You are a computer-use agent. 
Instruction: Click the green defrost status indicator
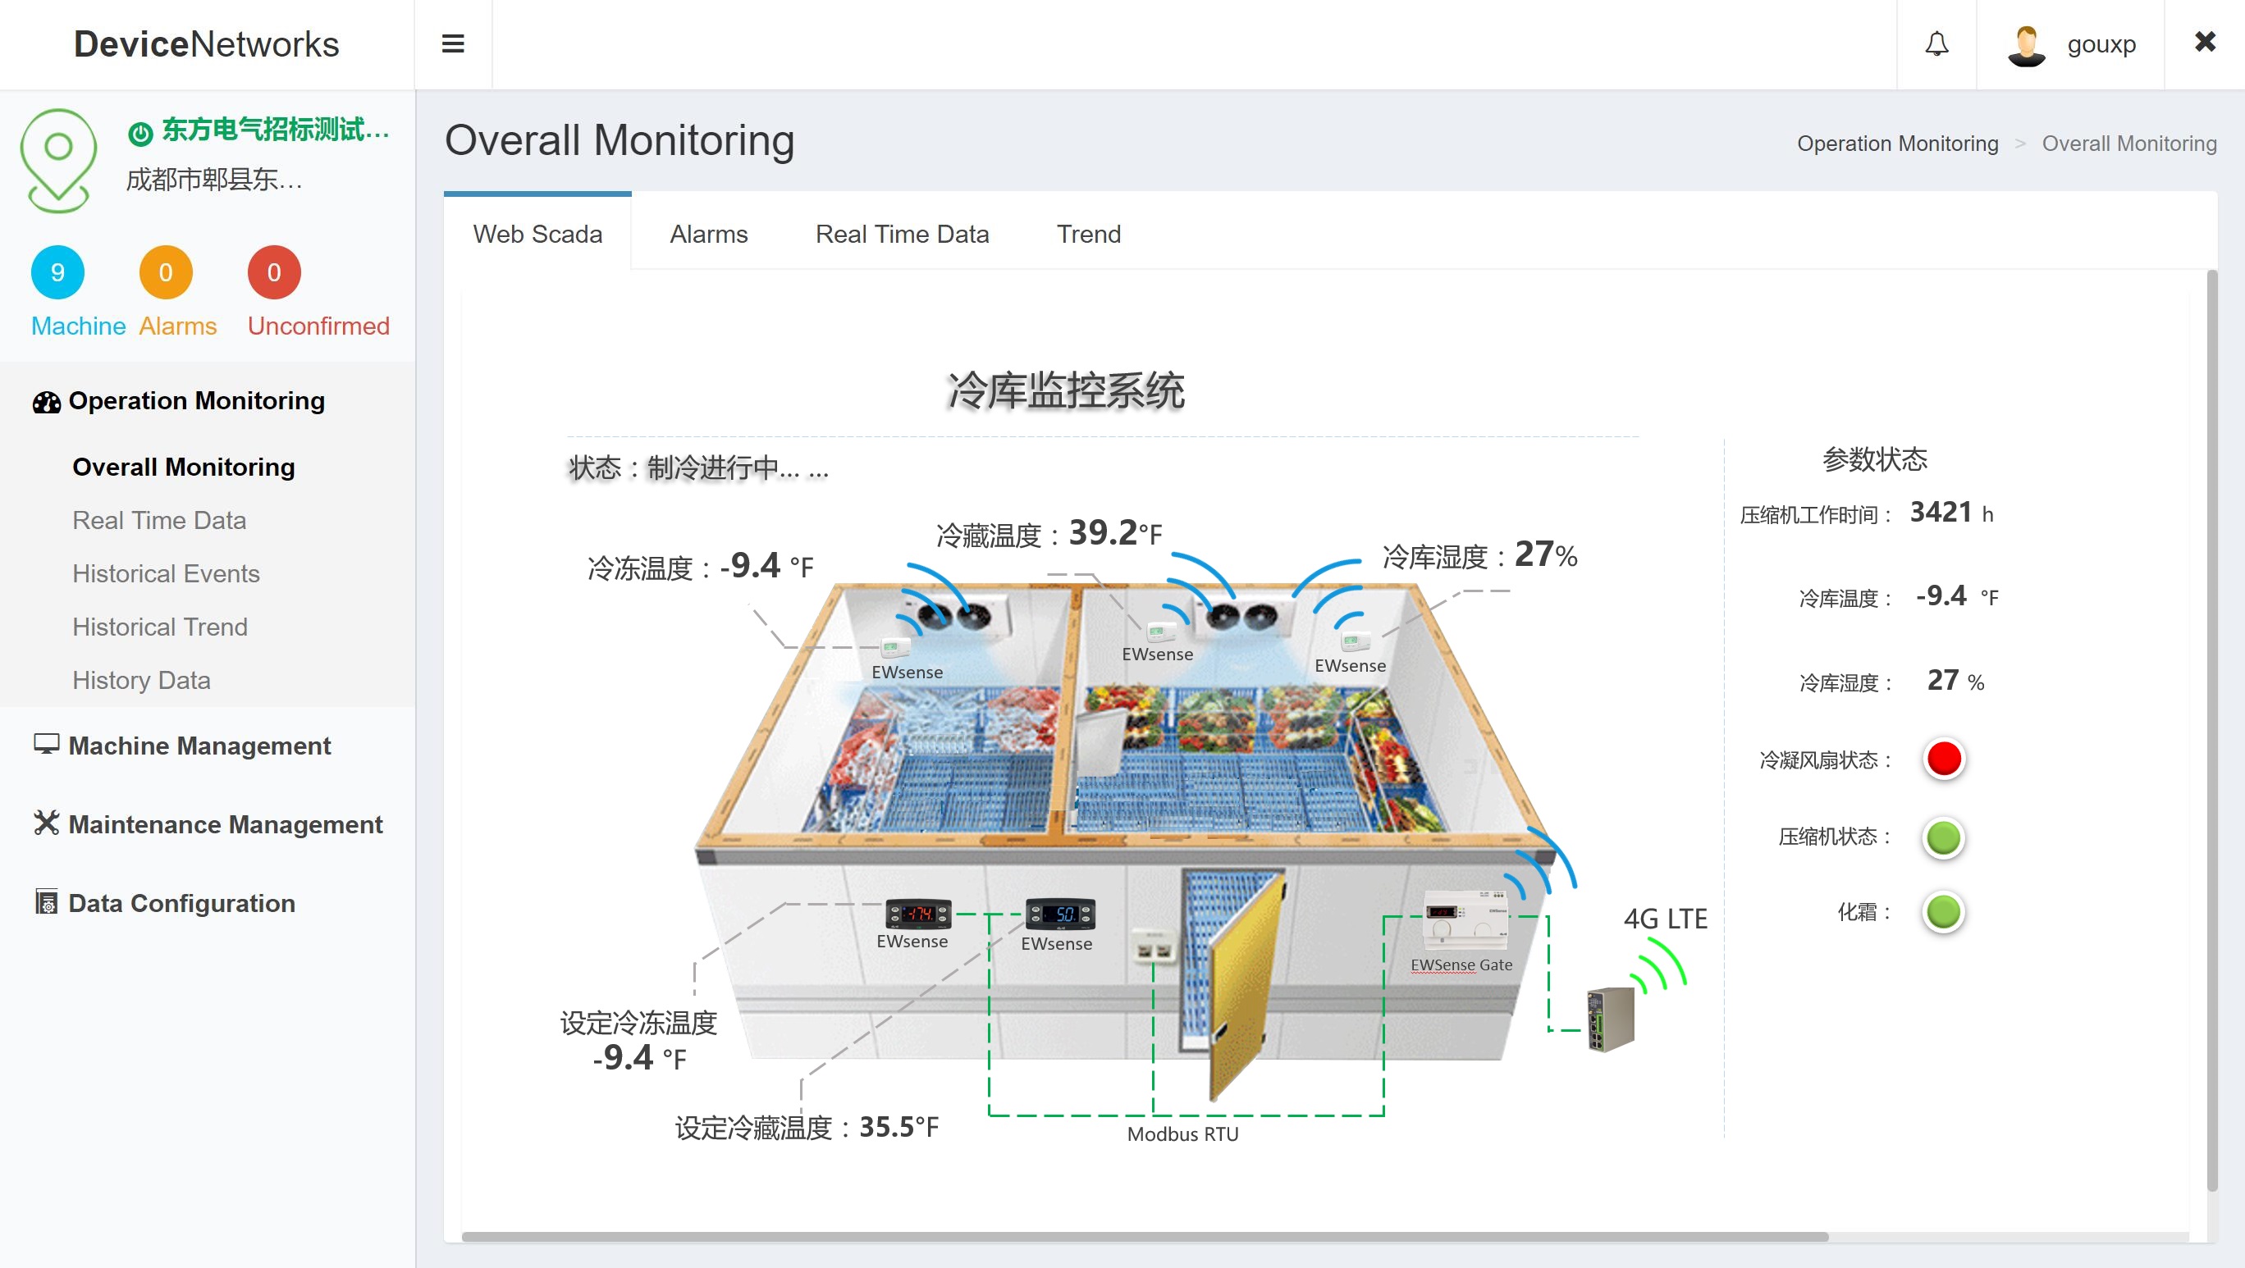pos(1942,912)
